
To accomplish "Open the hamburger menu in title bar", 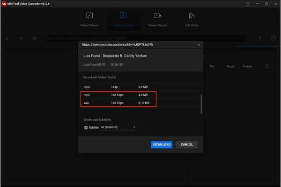I will [248, 4].
